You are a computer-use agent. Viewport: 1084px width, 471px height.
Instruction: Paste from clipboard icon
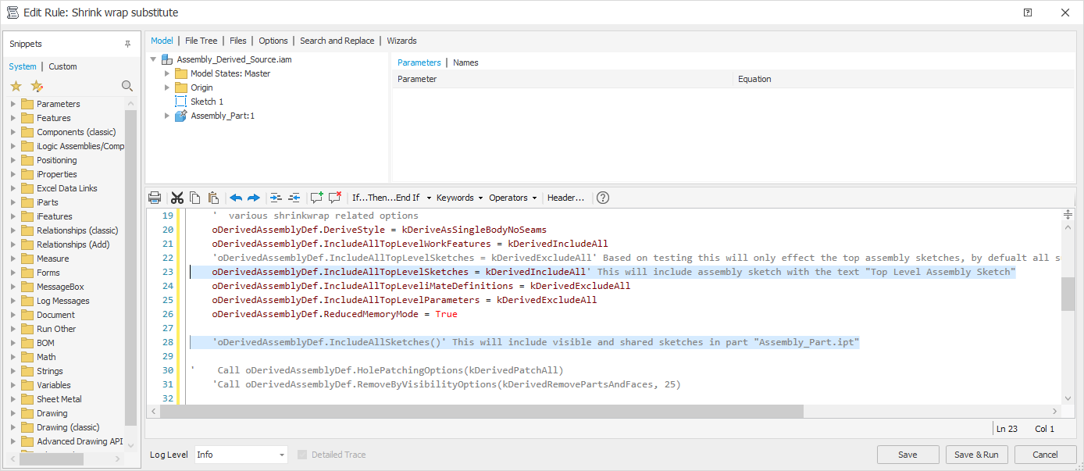point(213,198)
